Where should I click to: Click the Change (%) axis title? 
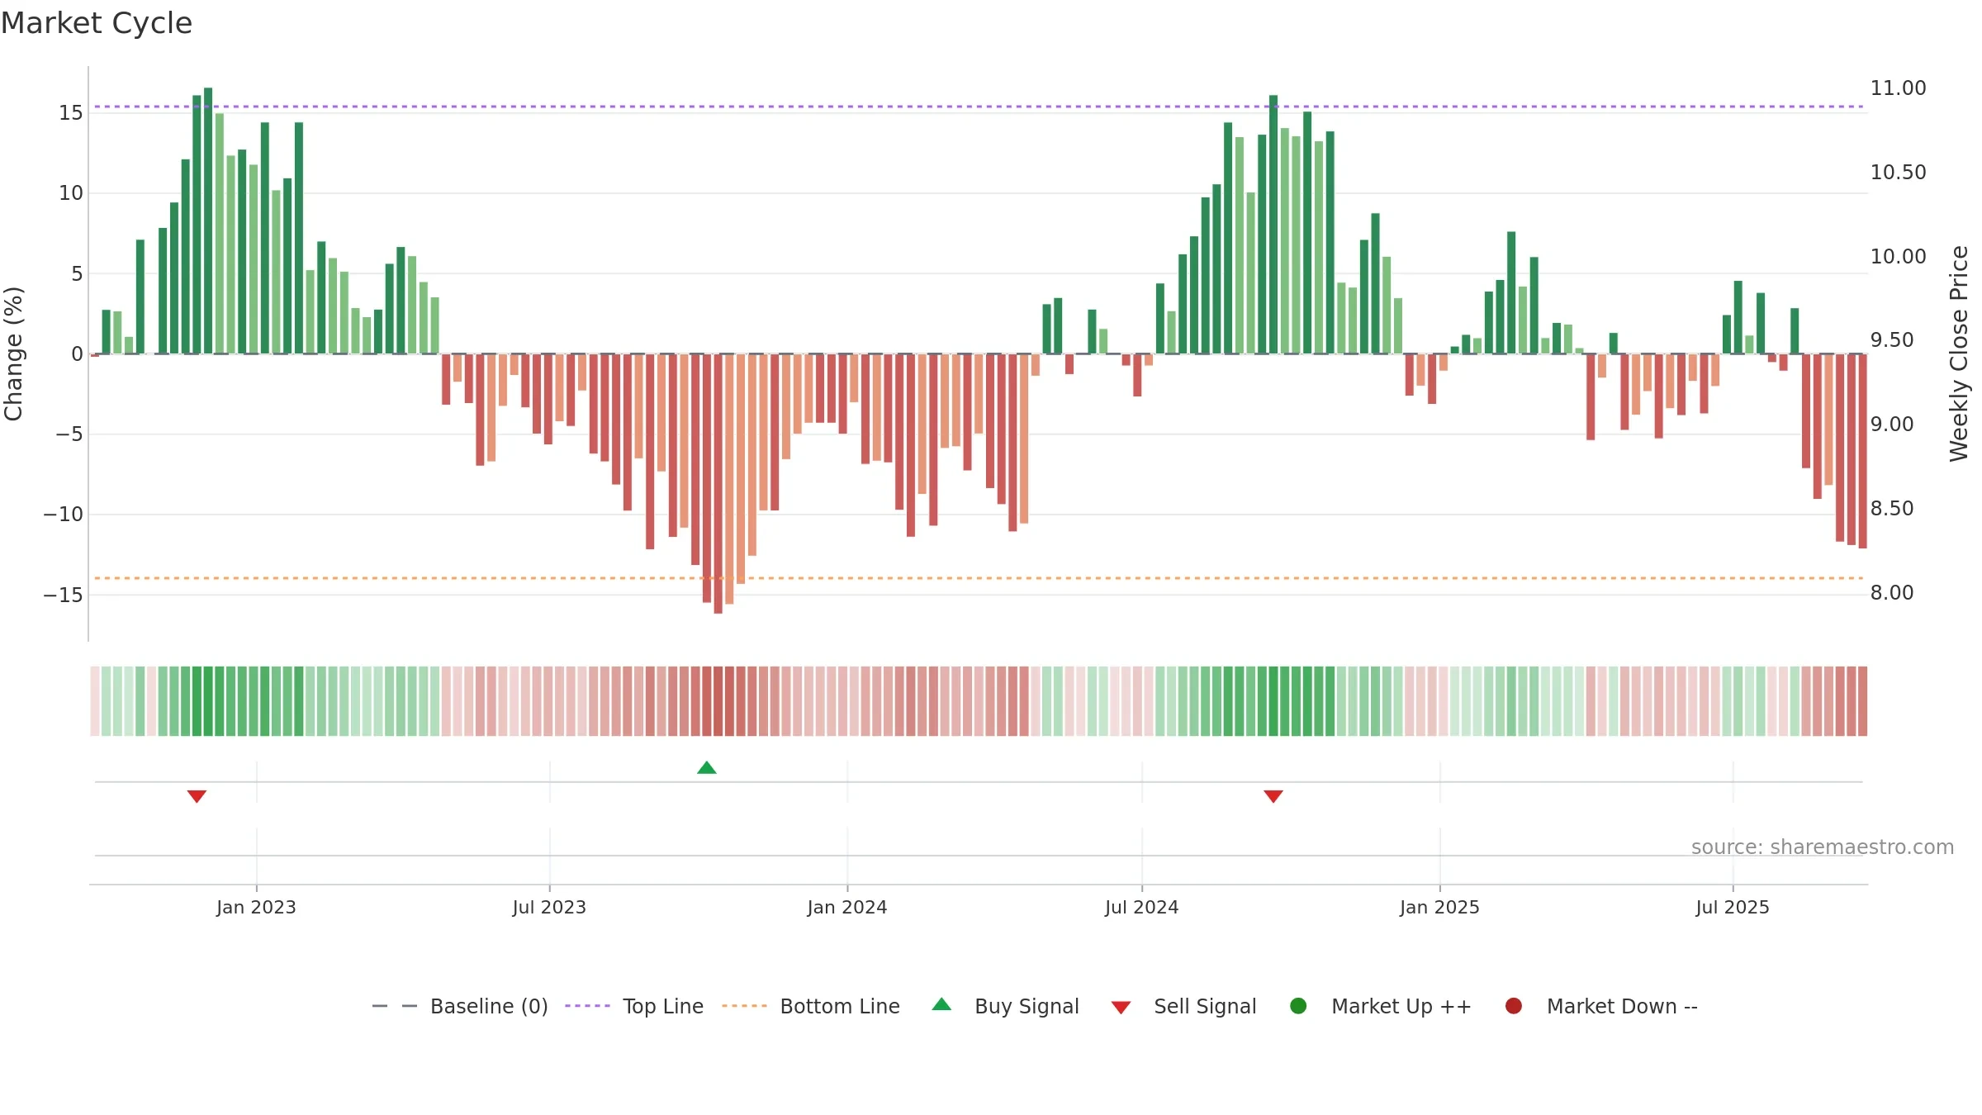click(14, 353)
